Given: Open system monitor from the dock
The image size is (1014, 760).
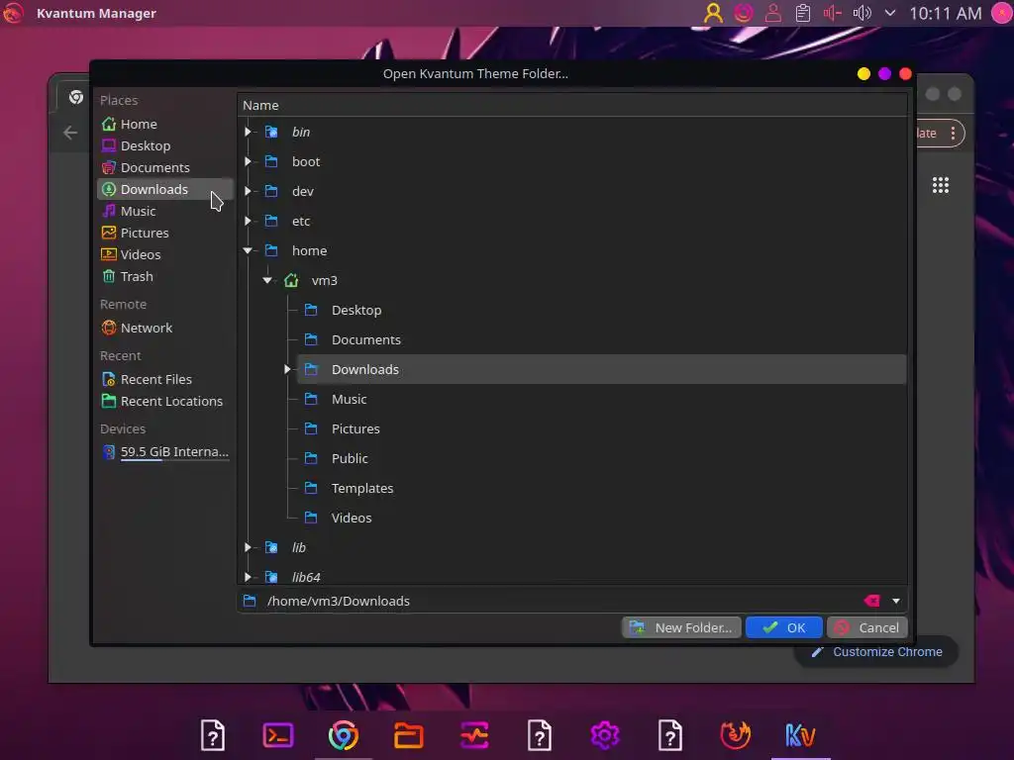Looking at the screenshot, I should 474,735.
